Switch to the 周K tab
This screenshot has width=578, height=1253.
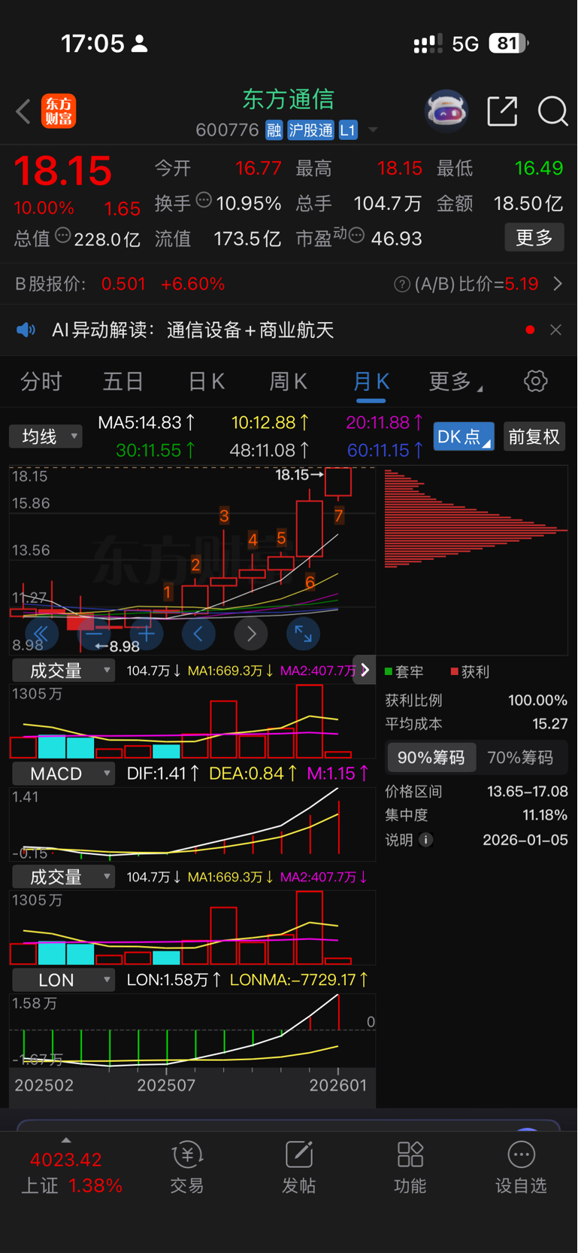pos(289,382)
